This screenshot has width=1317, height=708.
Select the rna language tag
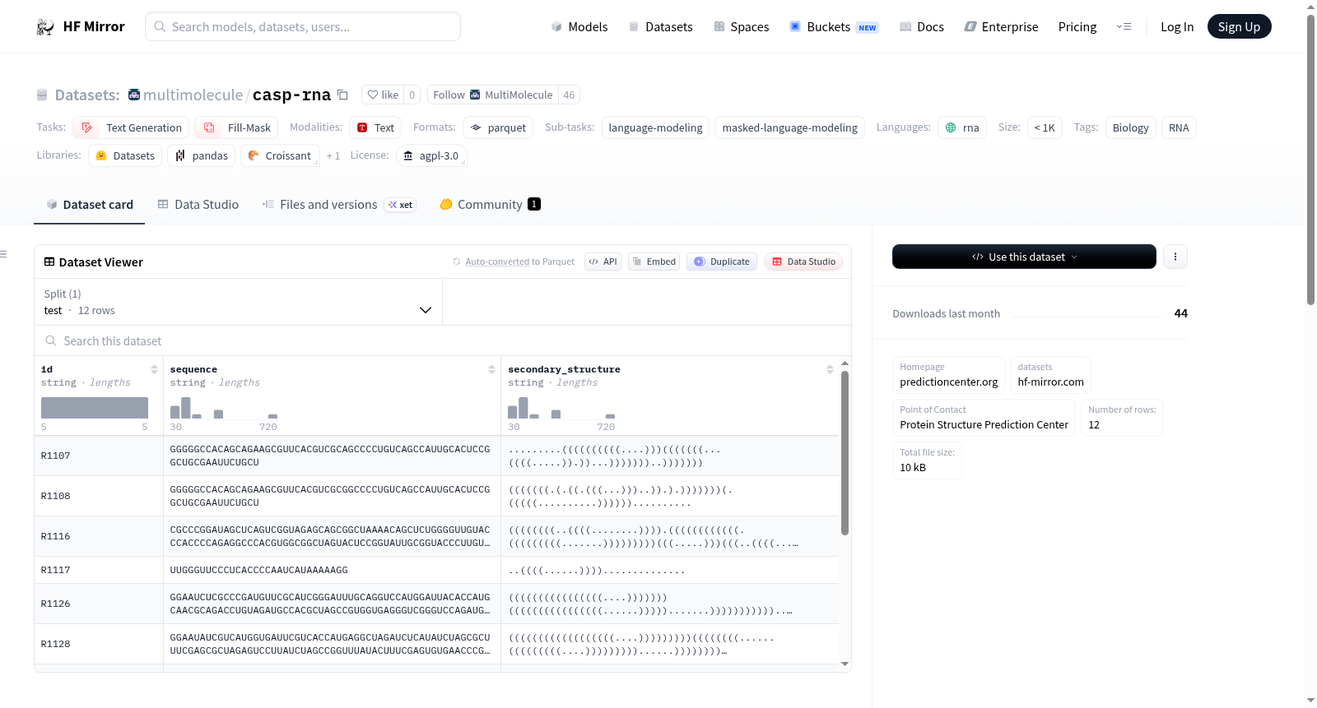click(x=962, y=127)
